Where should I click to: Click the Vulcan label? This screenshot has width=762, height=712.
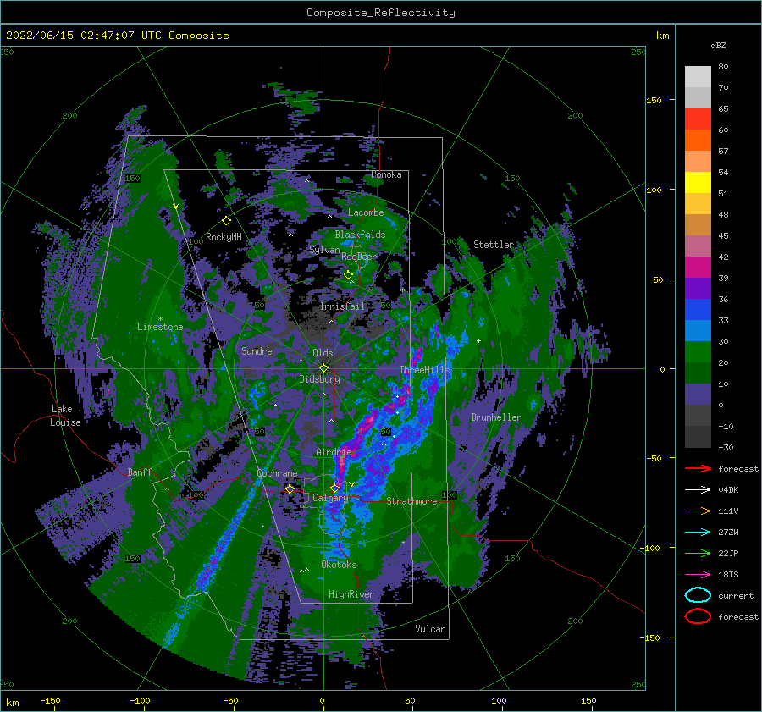point(431,629)
